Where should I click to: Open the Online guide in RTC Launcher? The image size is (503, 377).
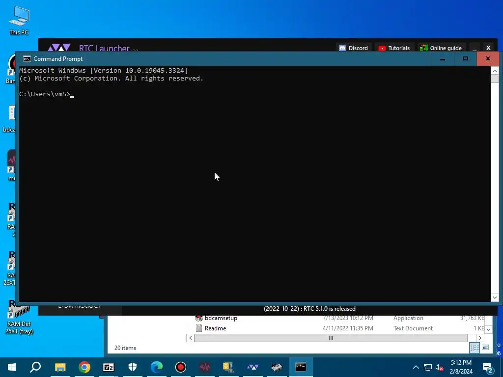441,48
